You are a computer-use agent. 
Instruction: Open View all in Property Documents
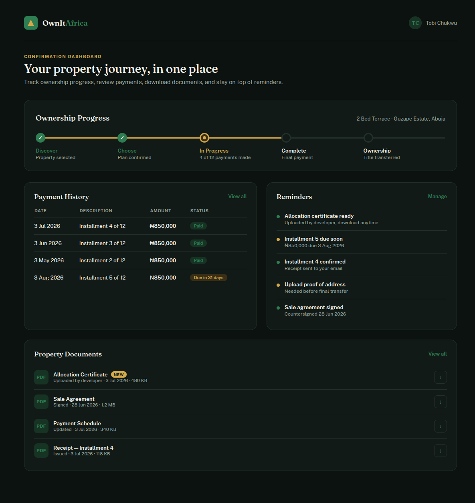click(x=437, y=354)
